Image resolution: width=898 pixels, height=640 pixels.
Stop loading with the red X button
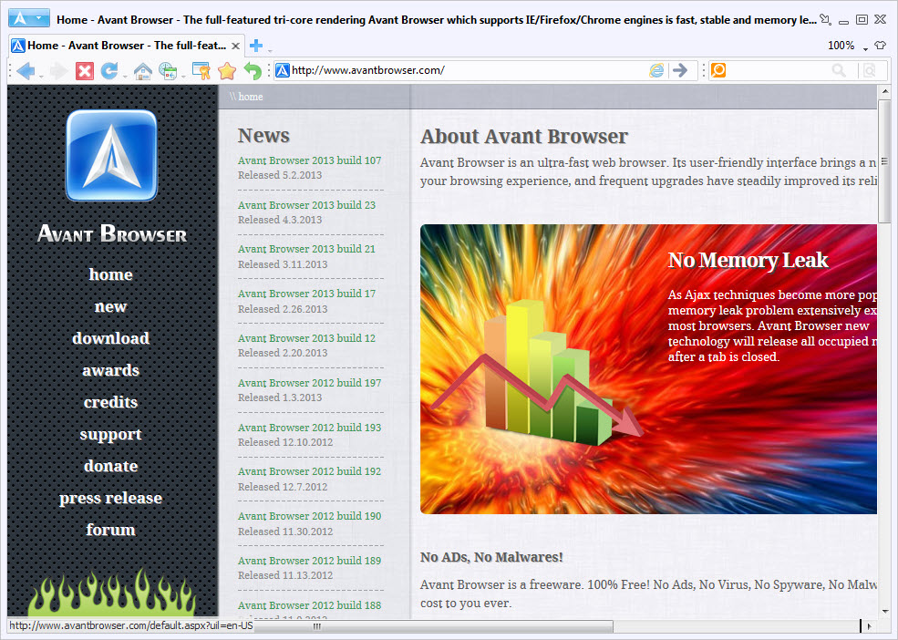[84, 71]
